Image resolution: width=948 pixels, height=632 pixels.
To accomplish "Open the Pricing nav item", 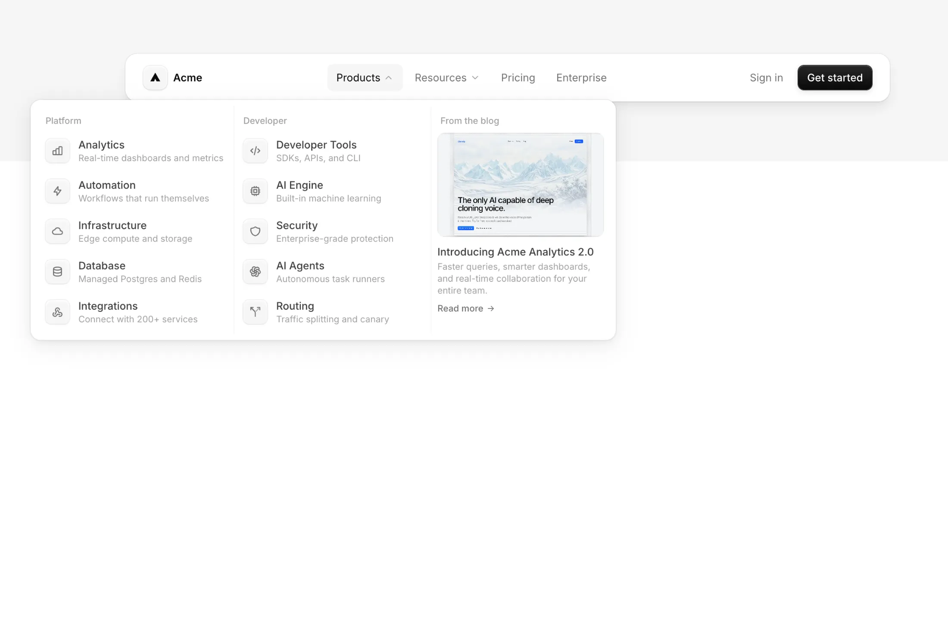I will click(x=518, y=78).
